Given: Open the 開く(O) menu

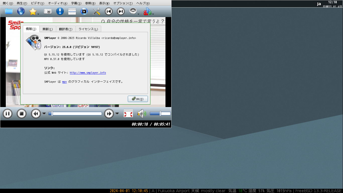Looking at the screenshot, I should click(x=8, y=3).
